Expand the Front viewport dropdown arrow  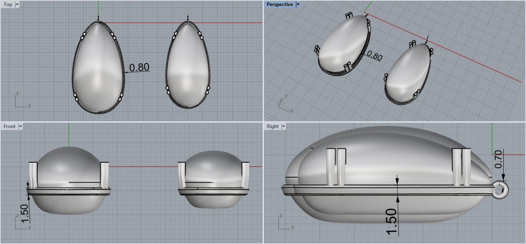coord(20,126)
